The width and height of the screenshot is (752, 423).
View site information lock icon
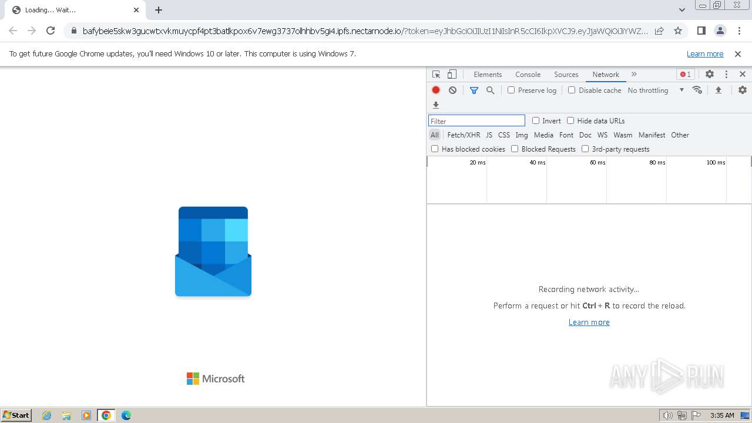click(73, 31)
